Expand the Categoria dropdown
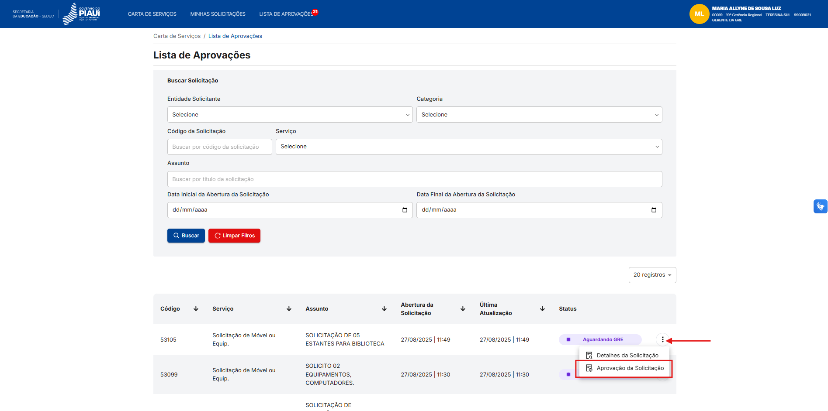 [x=539, y=115]
